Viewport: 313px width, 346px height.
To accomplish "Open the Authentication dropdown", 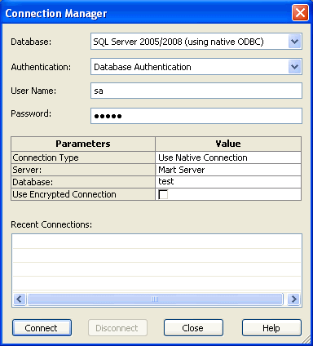I will (x=295, y=67).
